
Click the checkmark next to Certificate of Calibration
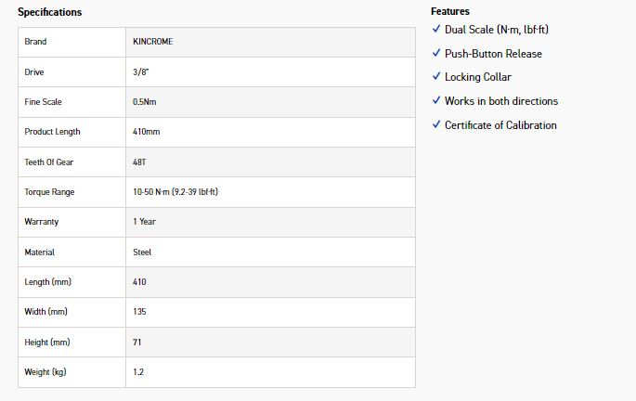point(436,125)
